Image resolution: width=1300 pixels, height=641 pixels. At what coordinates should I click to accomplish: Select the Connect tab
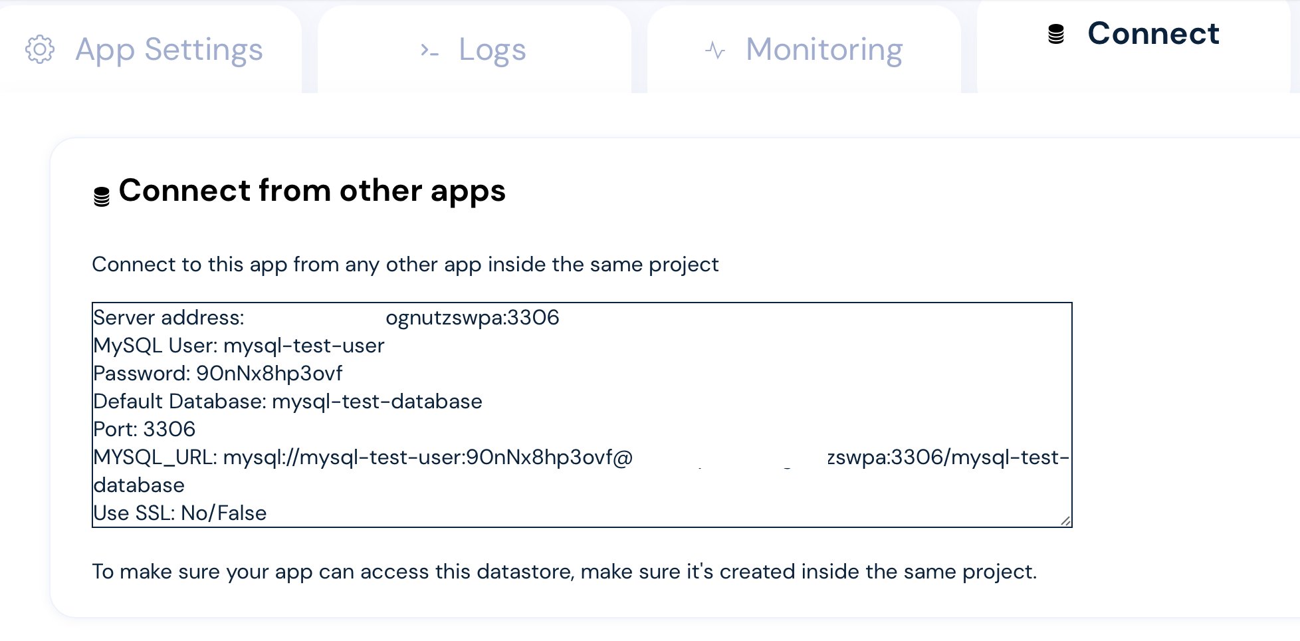(1153, 35)
